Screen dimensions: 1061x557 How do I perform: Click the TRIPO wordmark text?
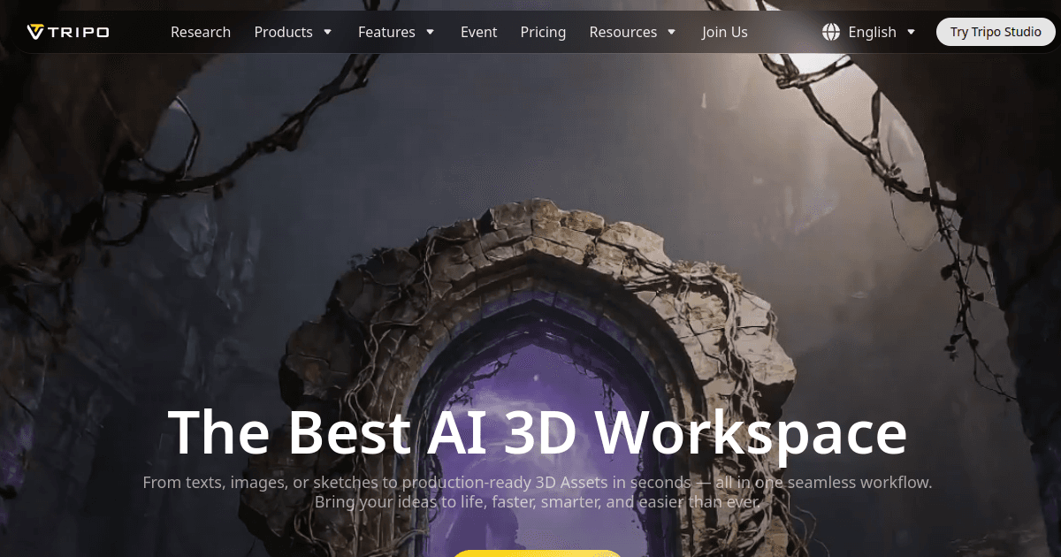79,33
